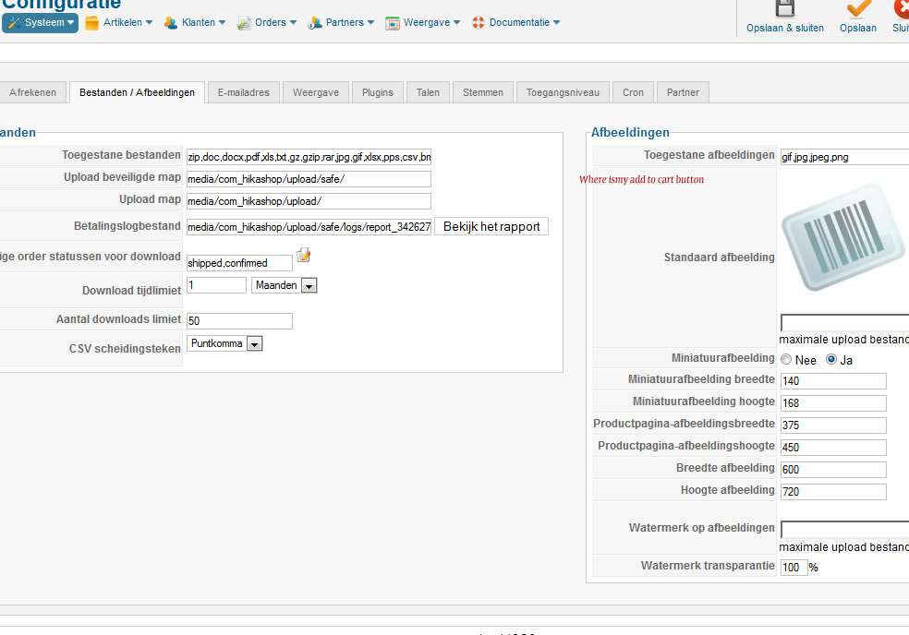
Task: Switch to the Toegangsniveau tab
Action: pos(563,92)
